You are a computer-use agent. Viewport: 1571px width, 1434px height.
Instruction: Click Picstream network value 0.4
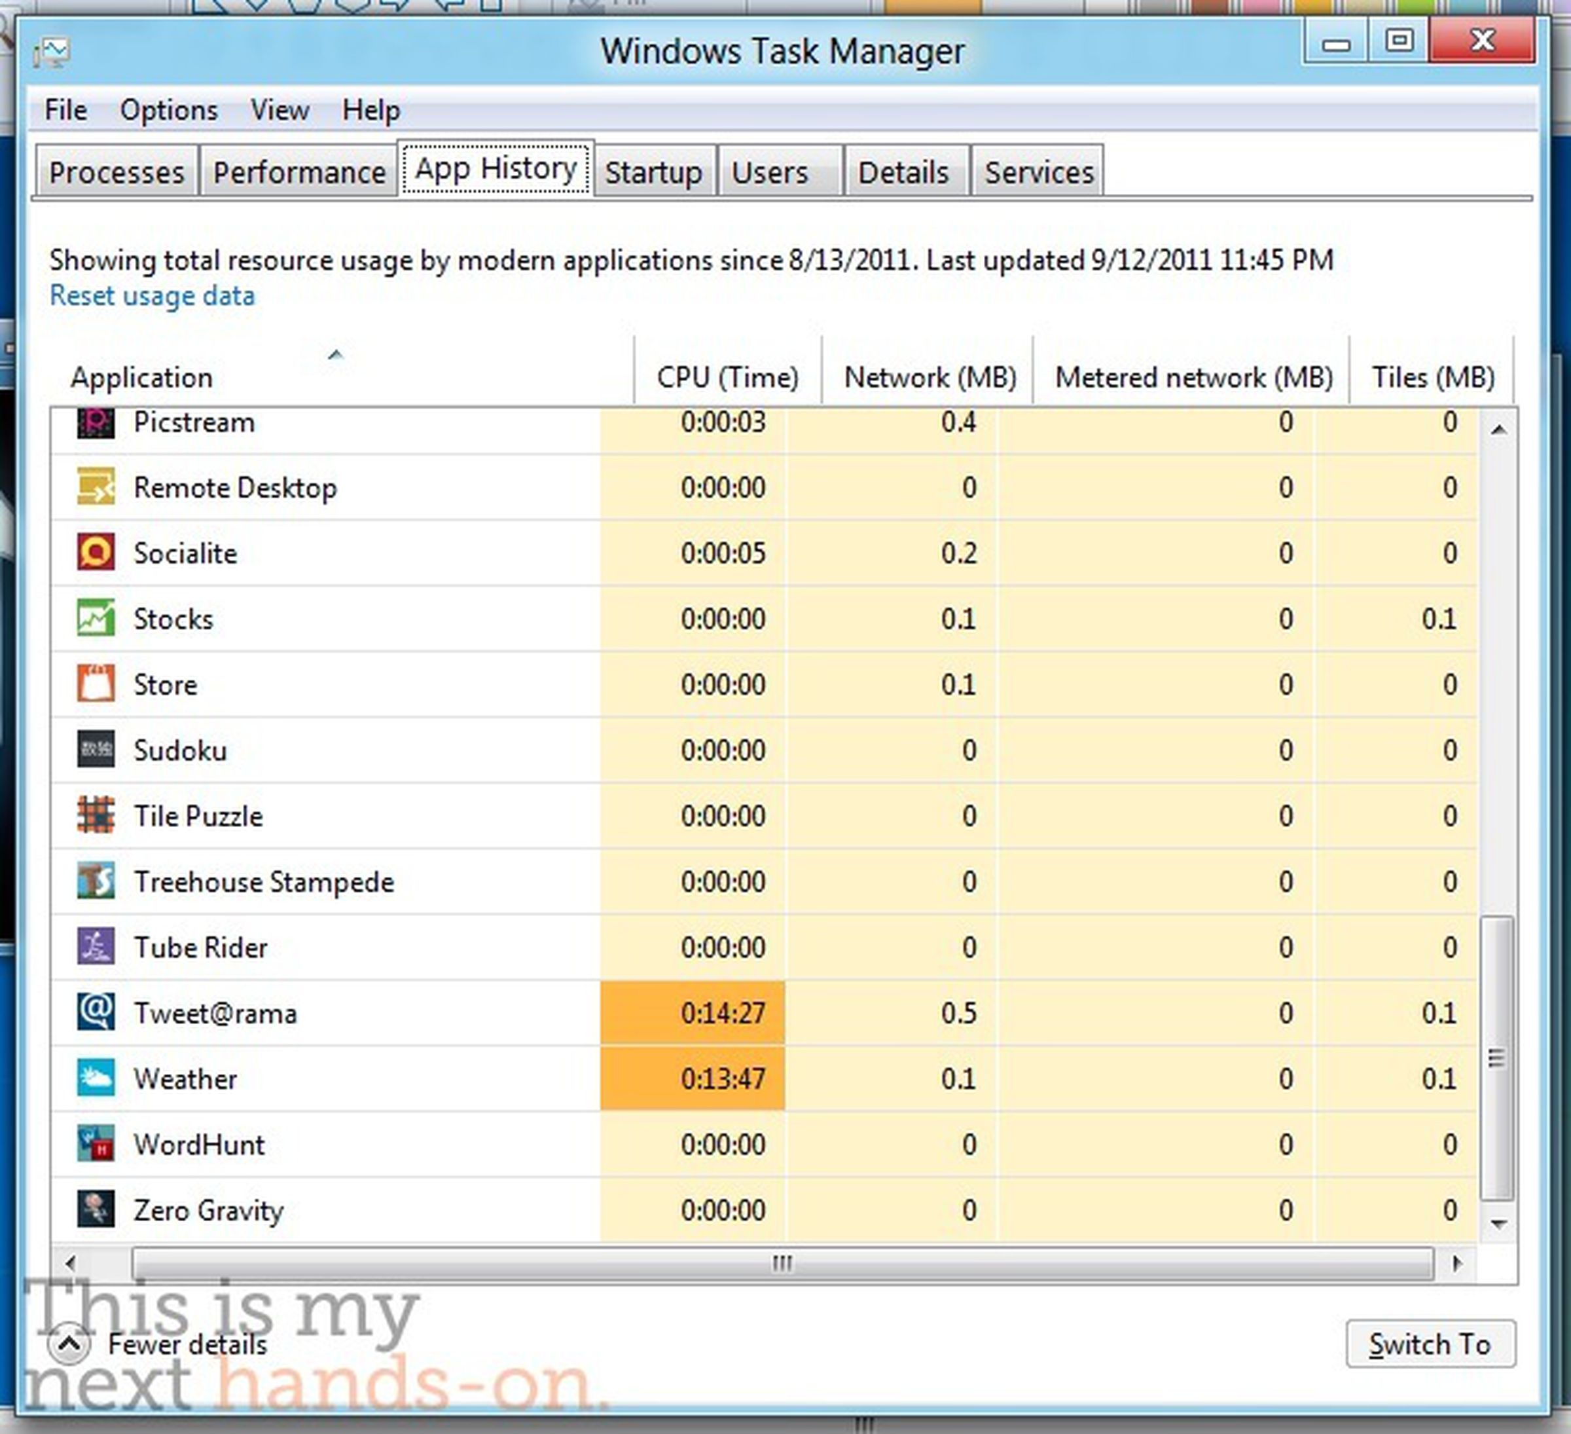click(x=958, y=422)
